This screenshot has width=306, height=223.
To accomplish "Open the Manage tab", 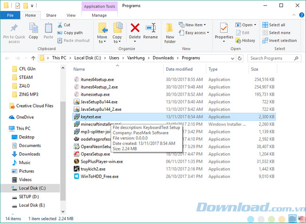I will coord(99,15).
